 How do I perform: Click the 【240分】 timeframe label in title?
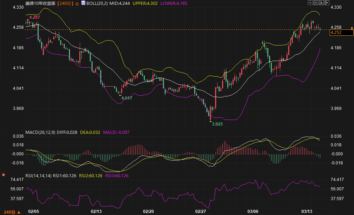[65, 3]
